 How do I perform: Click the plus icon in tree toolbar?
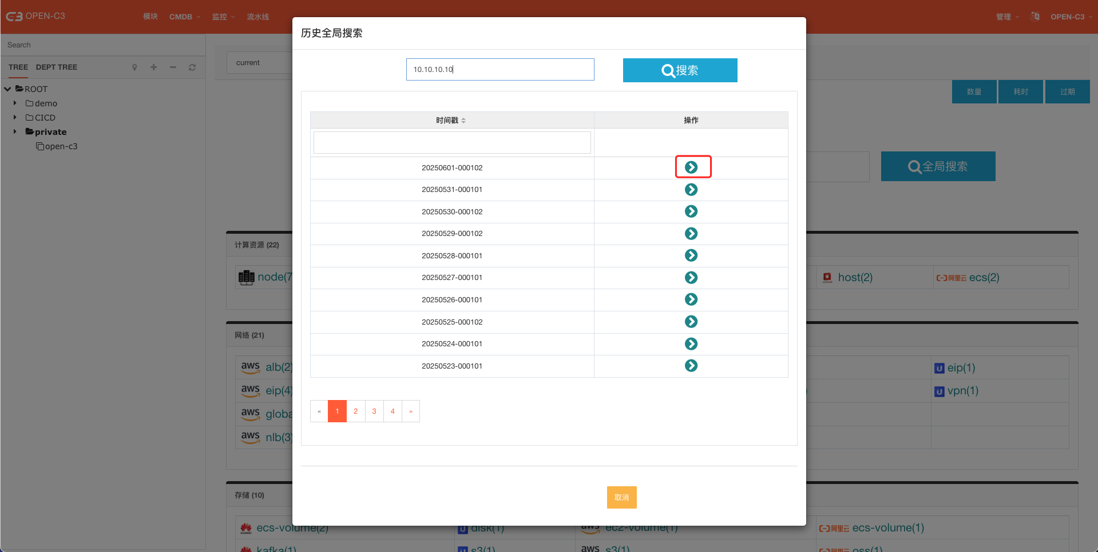coord(153,67)
